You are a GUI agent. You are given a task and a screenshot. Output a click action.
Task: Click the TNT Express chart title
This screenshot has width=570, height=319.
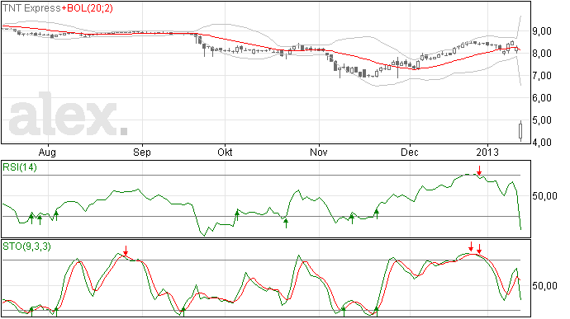pos(31,8)
